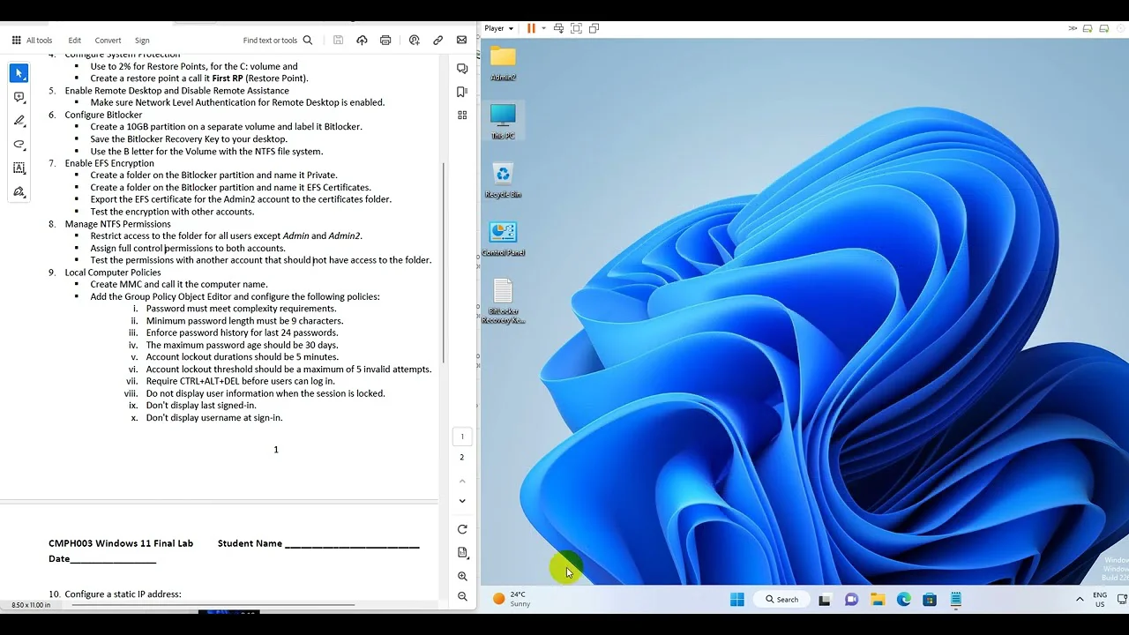Go to next page using down arrow
The width and height of the screenshot is (1129, 635).
pos(462,501)
